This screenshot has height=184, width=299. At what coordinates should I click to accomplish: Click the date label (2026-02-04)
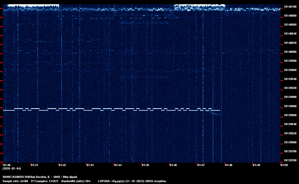(12, 168)
